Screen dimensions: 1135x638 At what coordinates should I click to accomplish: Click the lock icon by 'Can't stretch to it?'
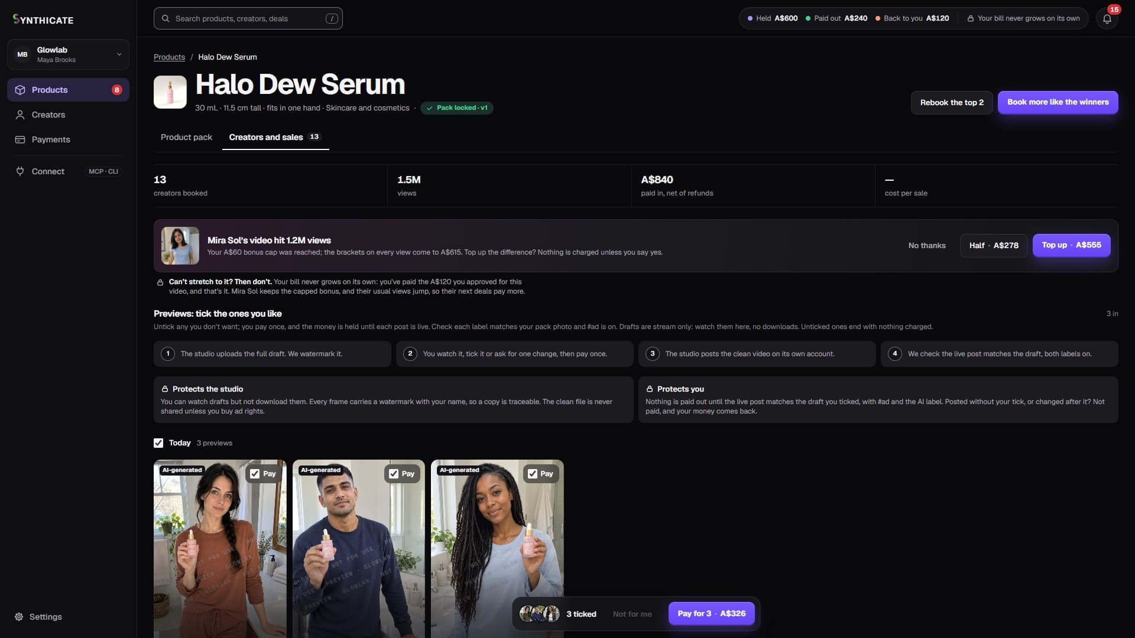point(160,282)
